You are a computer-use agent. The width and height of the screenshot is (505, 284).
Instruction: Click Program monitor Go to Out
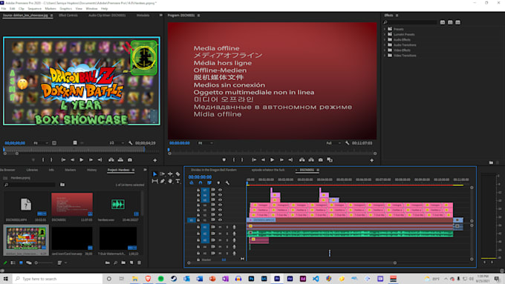click(x=290, y=160)
